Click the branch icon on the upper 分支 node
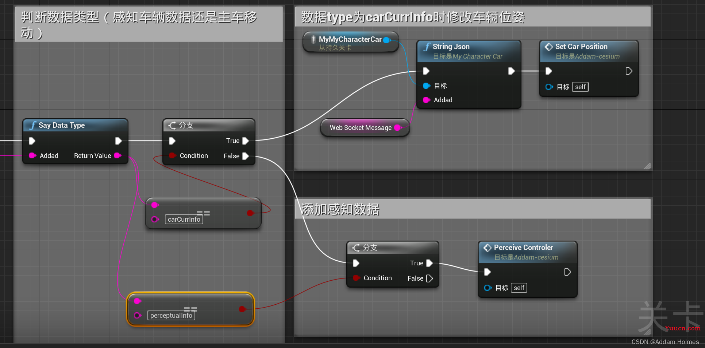The height and width of the screenshot is (348, 705). click(x=172, y=125)
